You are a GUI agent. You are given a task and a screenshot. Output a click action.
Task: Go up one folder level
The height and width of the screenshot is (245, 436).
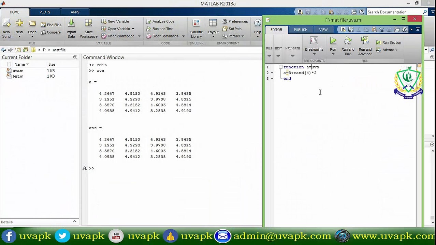[18, 50]
